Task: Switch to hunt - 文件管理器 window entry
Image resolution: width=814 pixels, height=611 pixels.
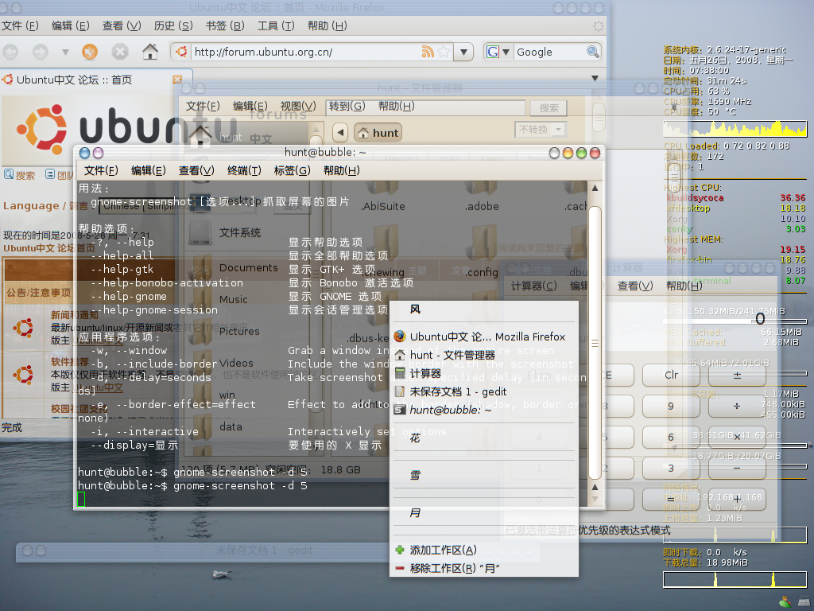Action: (484, 355)
